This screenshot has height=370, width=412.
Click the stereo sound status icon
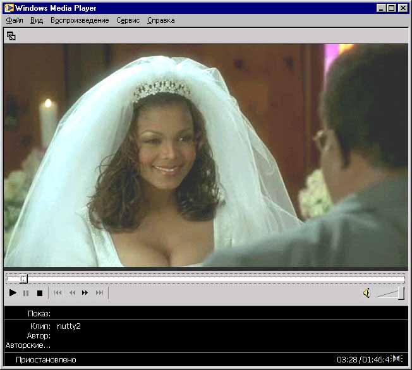click(x=397, y=358)
